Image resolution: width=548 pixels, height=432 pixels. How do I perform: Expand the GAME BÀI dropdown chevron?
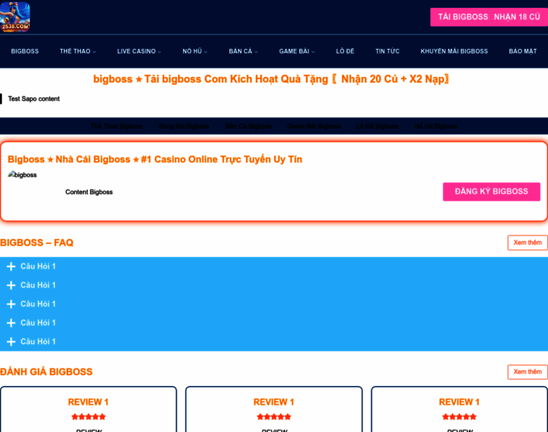coord(313,52)
